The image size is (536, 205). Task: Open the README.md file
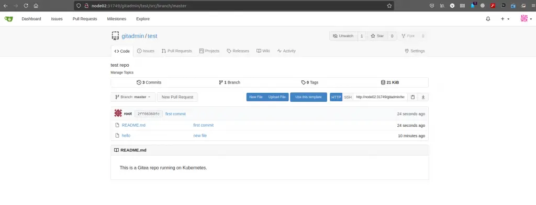coord(133,125)
